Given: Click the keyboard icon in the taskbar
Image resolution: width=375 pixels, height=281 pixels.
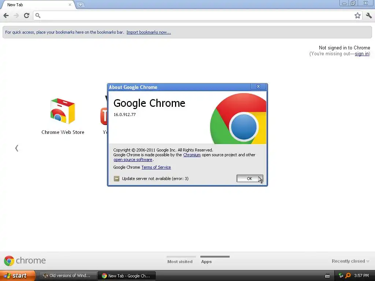Looking at the screenshot, I should (x=327, y=276).
